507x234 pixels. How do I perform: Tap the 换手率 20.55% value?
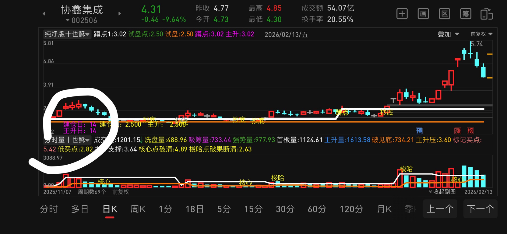[x=340, y=19]
